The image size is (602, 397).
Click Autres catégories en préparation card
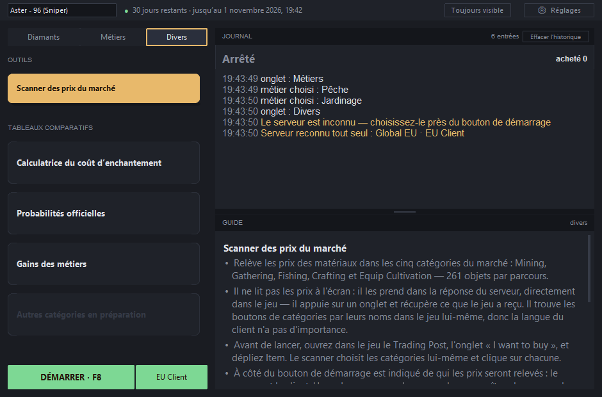tap(104, 314)
